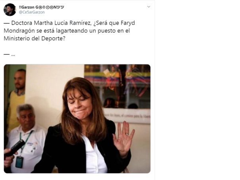Viewport: 240px width, 180px height.
Task: Click the 'Doctora Martha Lucía Ramírez' words
Action: pos(51,23)
